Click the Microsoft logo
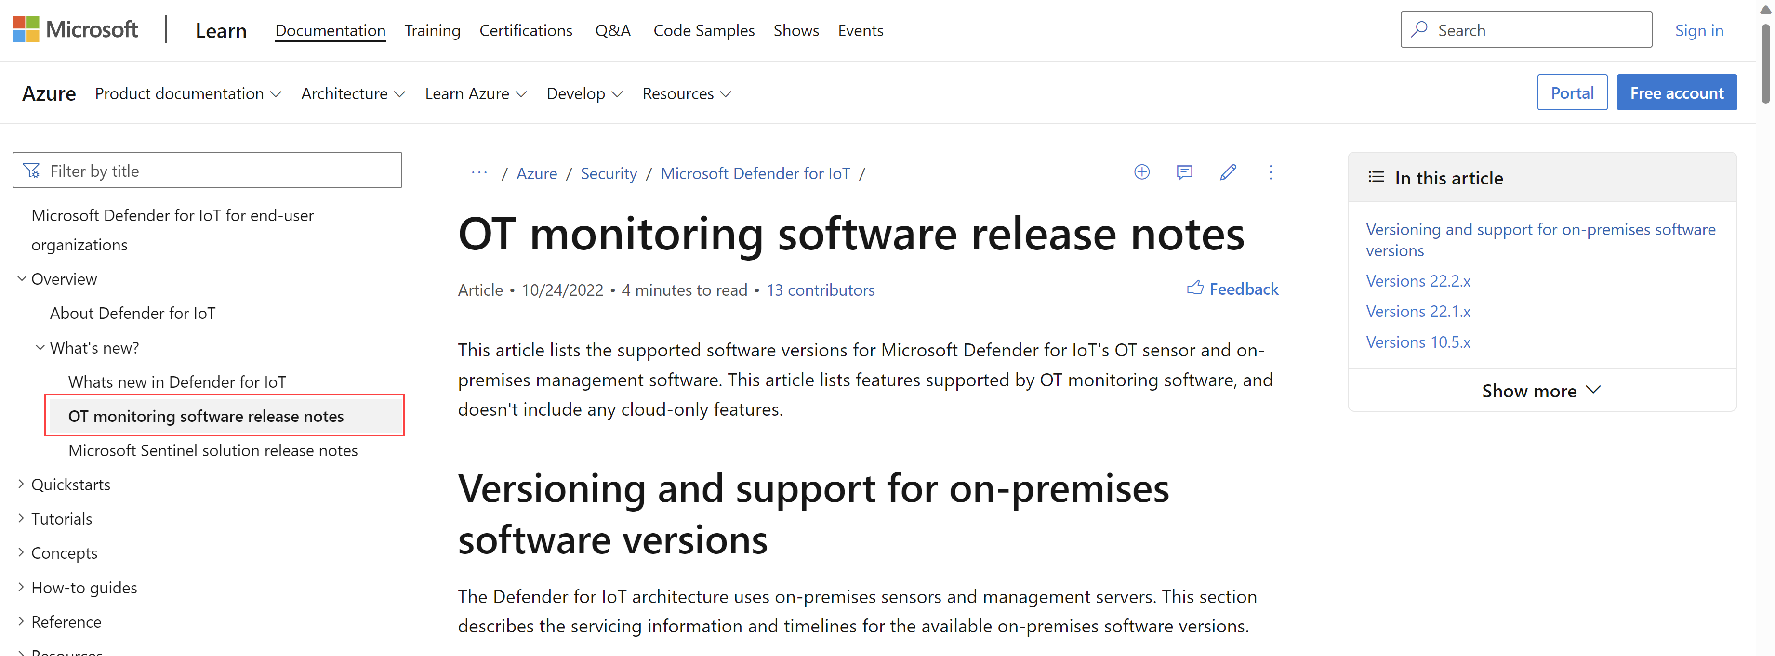This screenshot has width=1775, height=656. 75,30
